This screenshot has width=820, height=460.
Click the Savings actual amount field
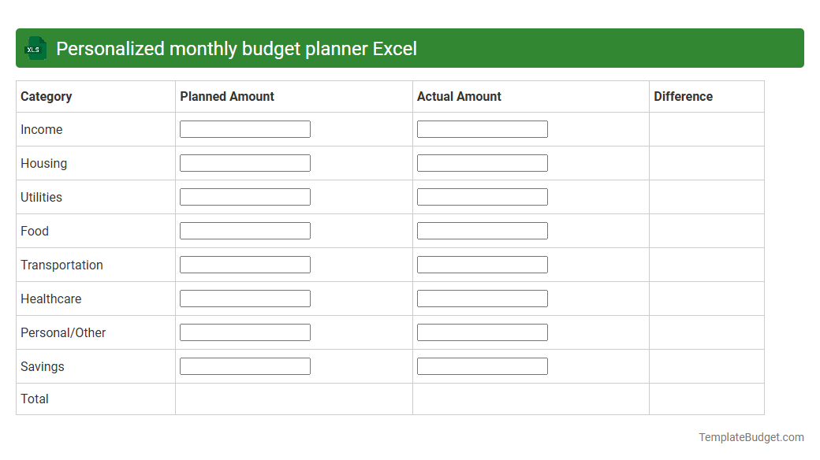click(x=482, y=365)
